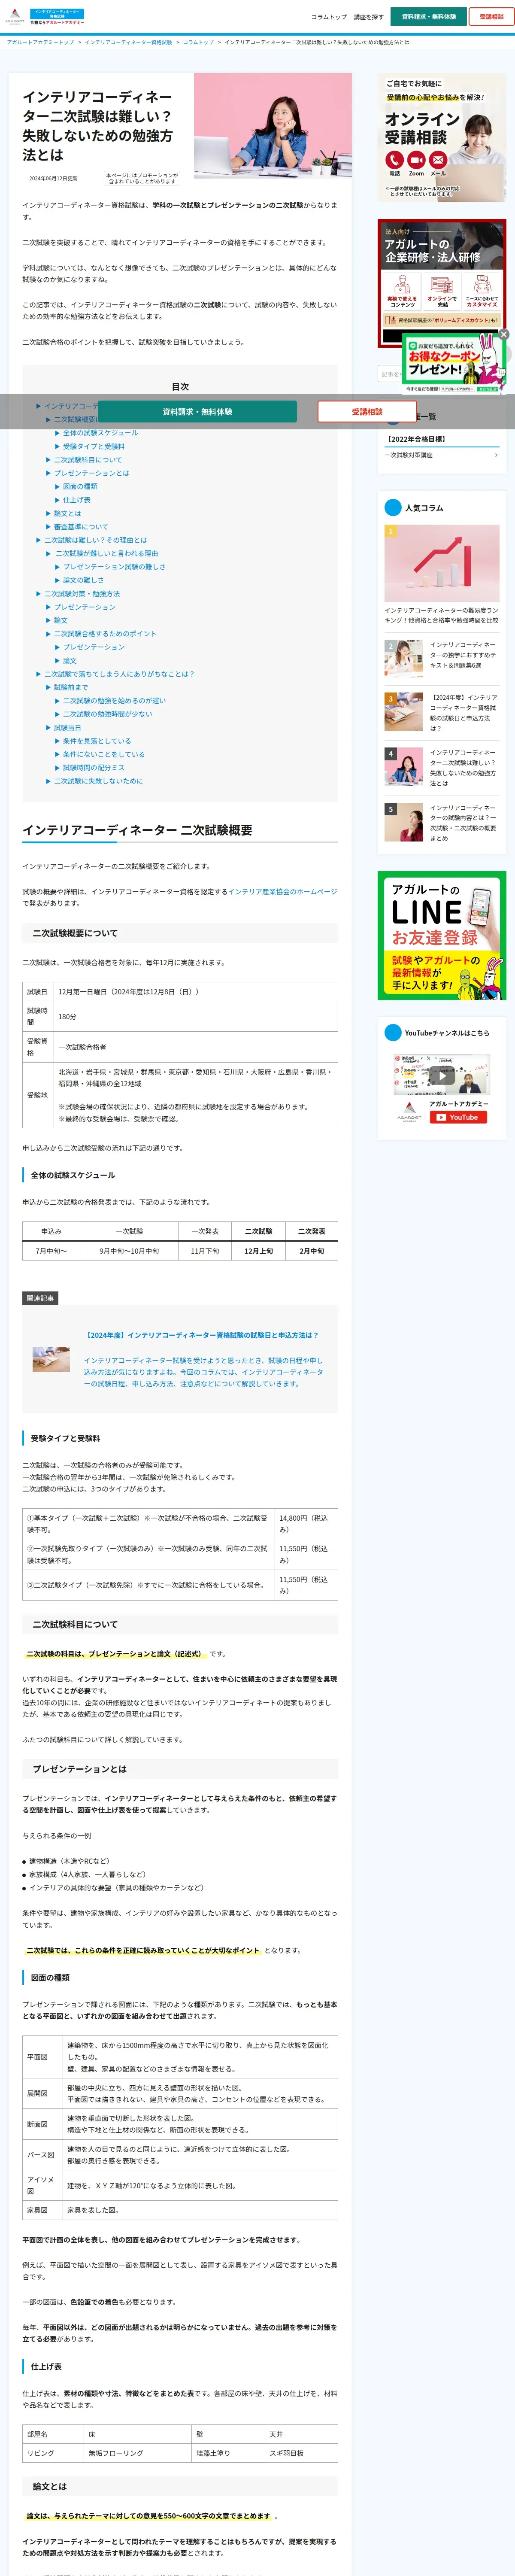Open the オンライン受講相談 banner
The width and height of the screenshot is (515, 2576).
[x=441, y=138]
